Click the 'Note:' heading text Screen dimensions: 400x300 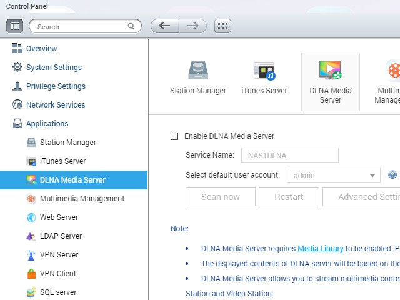179,229
